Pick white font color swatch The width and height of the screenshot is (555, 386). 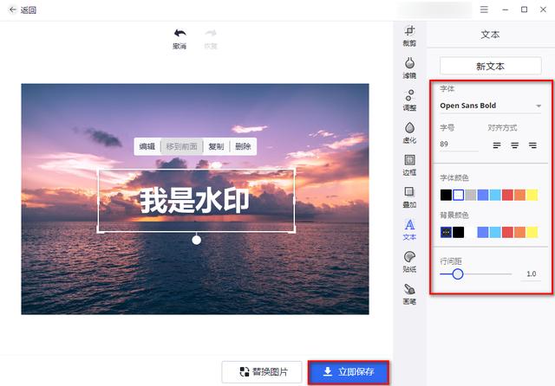pyautogui.click(x=459, y=195)
